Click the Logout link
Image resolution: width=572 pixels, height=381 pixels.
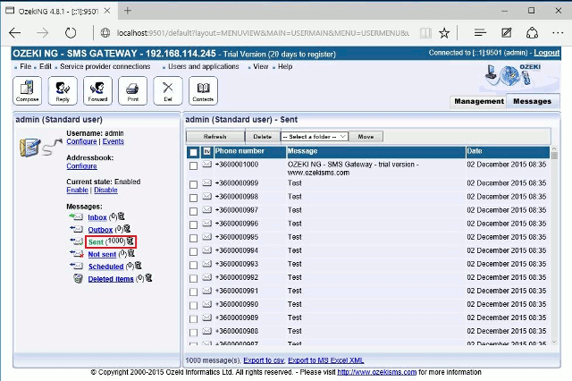[x=546, y=53]
